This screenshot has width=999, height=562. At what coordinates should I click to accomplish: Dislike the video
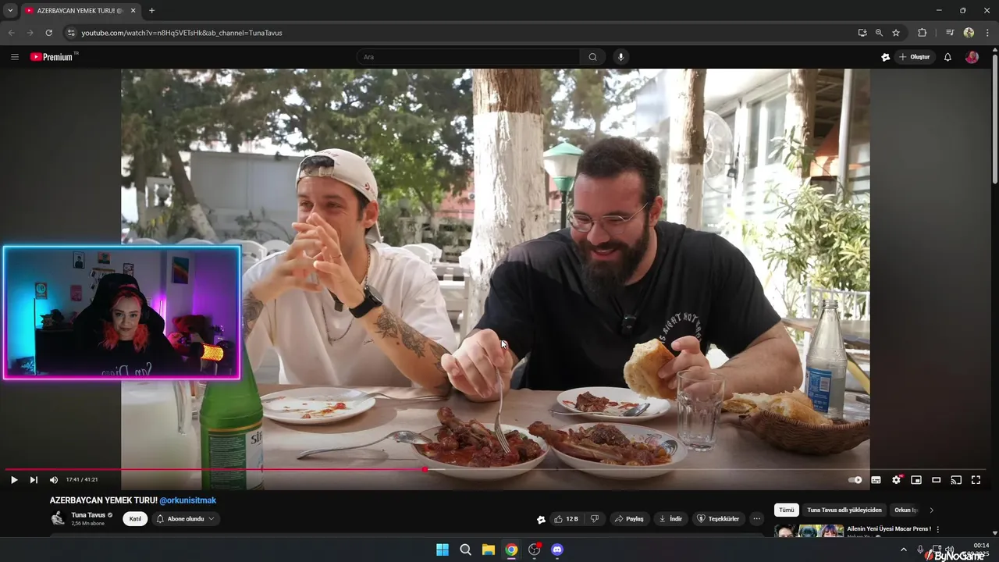pos(595,519)
